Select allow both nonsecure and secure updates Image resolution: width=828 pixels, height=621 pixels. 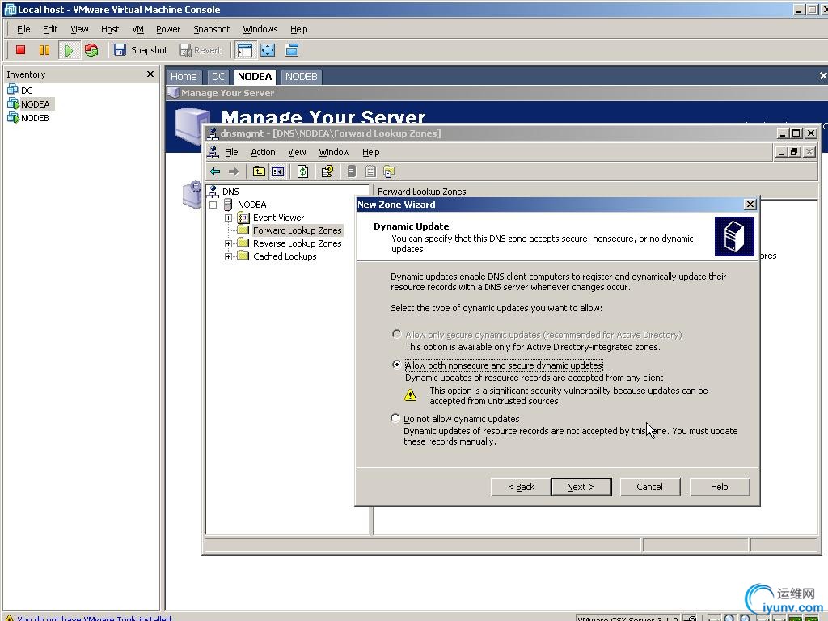396,365
